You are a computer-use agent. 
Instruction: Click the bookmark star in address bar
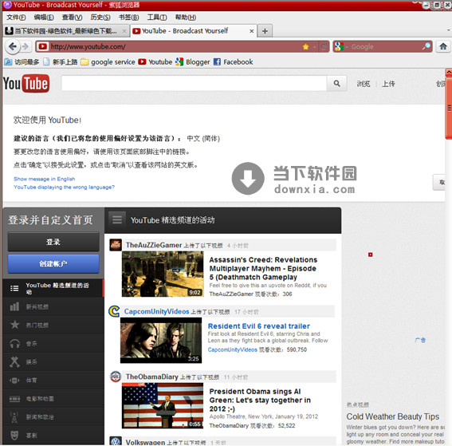tap(305, 46)
